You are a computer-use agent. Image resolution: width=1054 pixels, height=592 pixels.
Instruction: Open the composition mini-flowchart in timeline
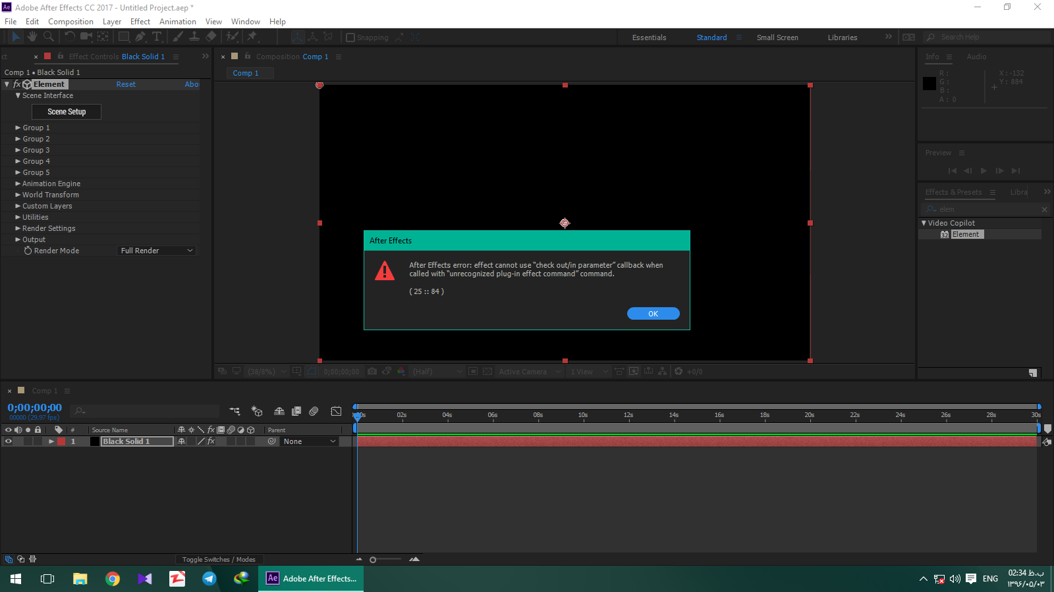coord(235,411)
